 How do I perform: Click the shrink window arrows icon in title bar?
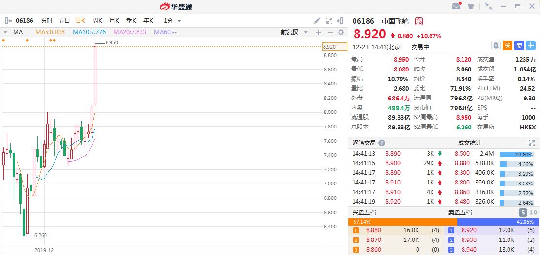pos(488,6)
